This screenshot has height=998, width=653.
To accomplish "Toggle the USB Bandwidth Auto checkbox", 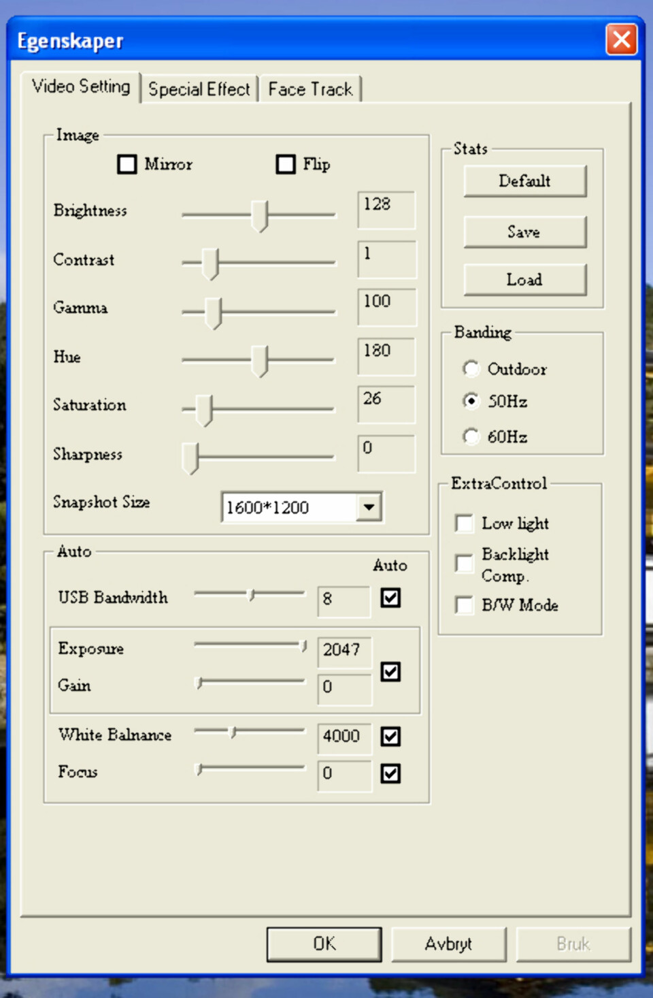I will pos(390,598).
